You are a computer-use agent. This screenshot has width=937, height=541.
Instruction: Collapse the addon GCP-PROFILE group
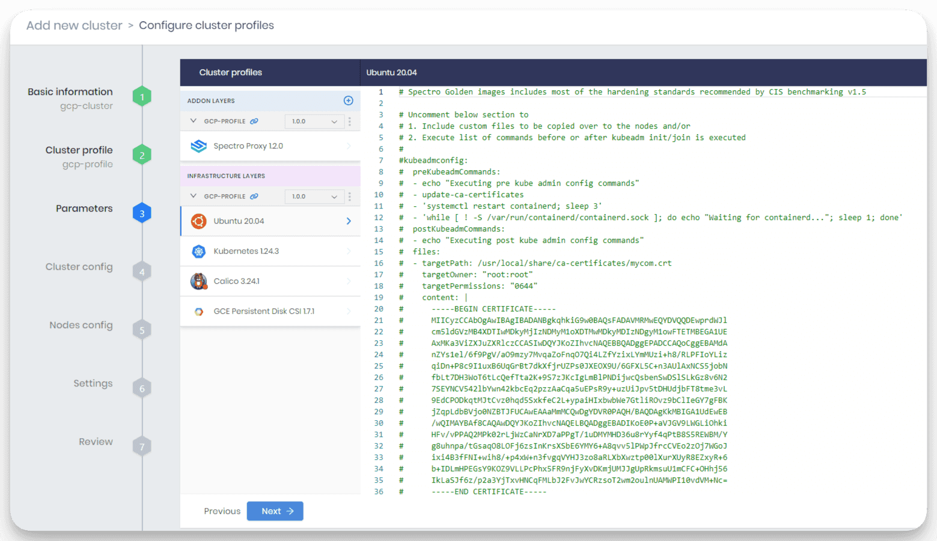(194, 121)
